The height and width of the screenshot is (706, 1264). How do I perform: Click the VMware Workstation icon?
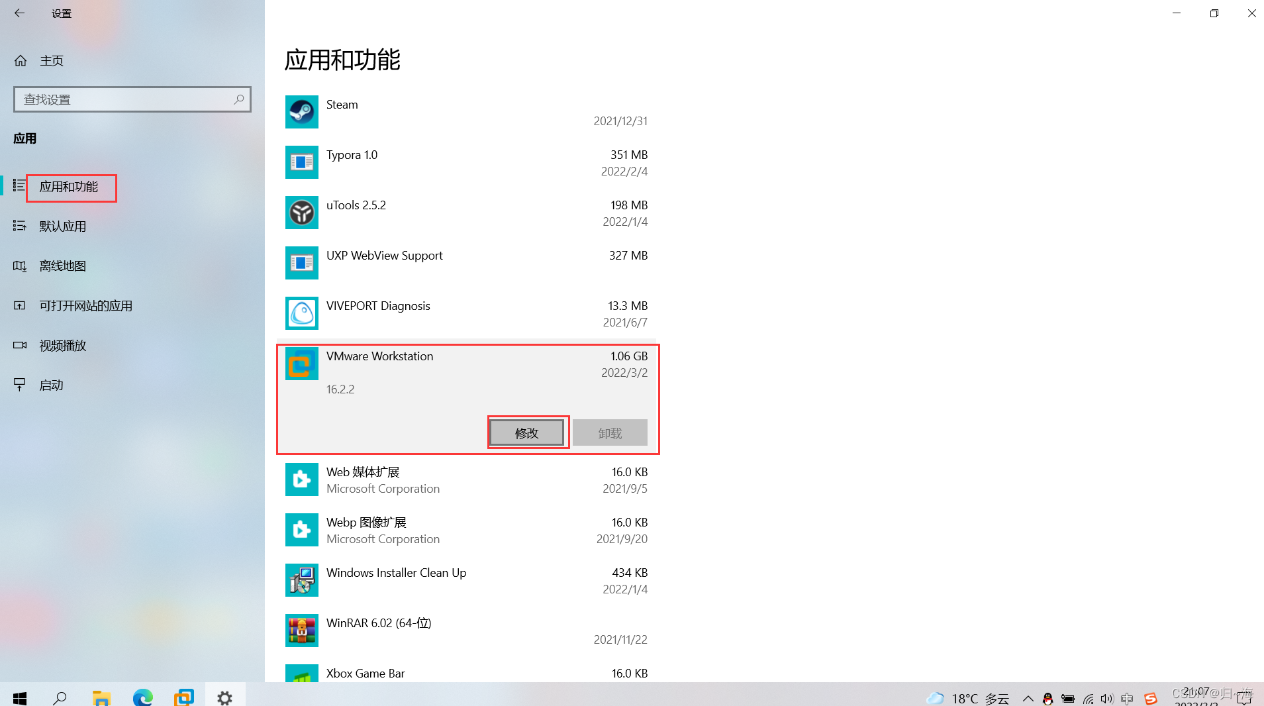302,364
